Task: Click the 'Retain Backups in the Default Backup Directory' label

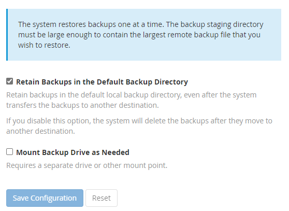Action: point(102,82)
